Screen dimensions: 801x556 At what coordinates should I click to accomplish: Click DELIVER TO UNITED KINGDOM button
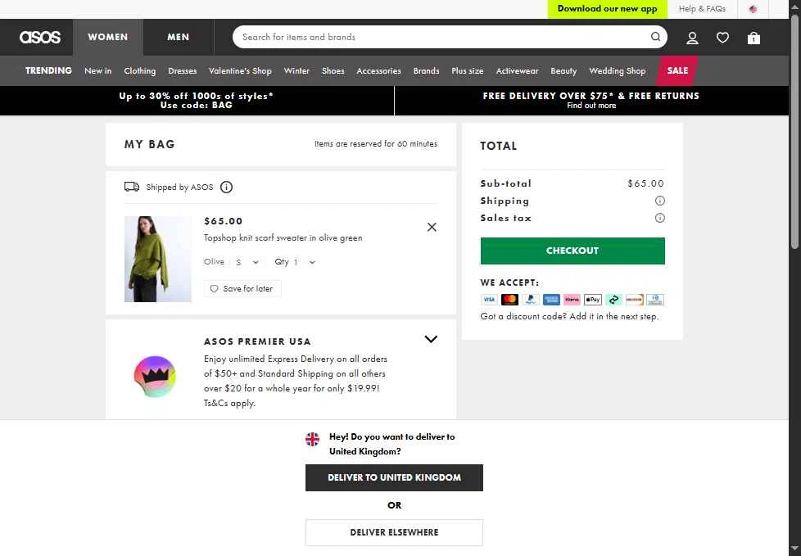[x=395, y=478]
